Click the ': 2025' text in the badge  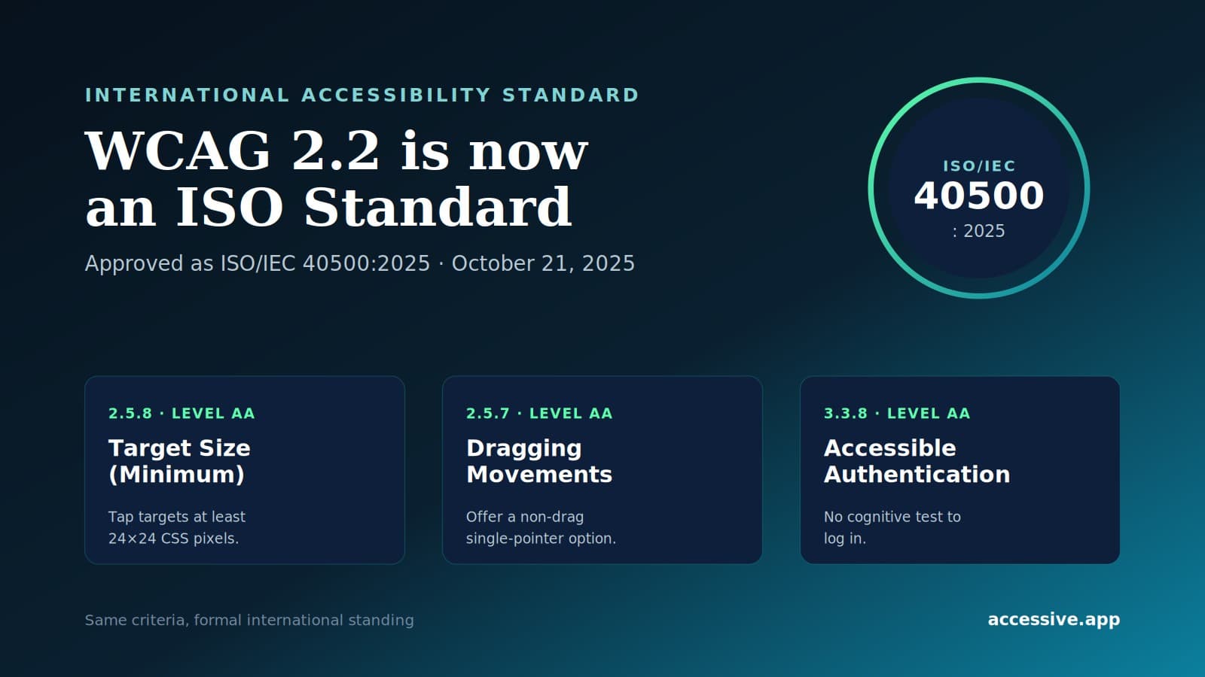point(979,231)
